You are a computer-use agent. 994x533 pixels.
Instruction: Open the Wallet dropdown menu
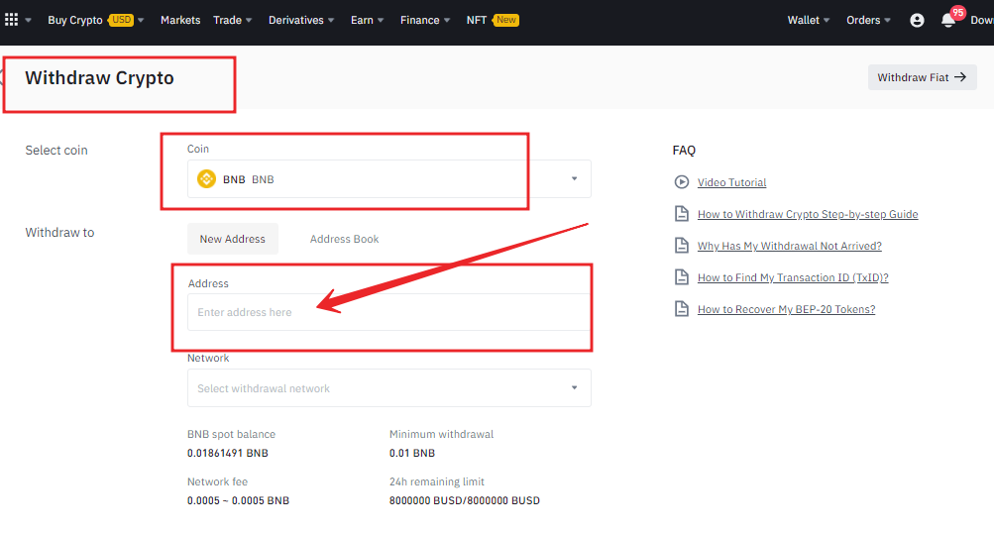tap(809, 20)
